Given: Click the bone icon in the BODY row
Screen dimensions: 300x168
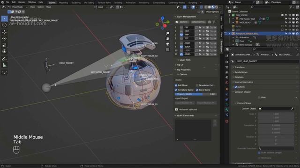Looking at the screenshot, I should (207, 47).
